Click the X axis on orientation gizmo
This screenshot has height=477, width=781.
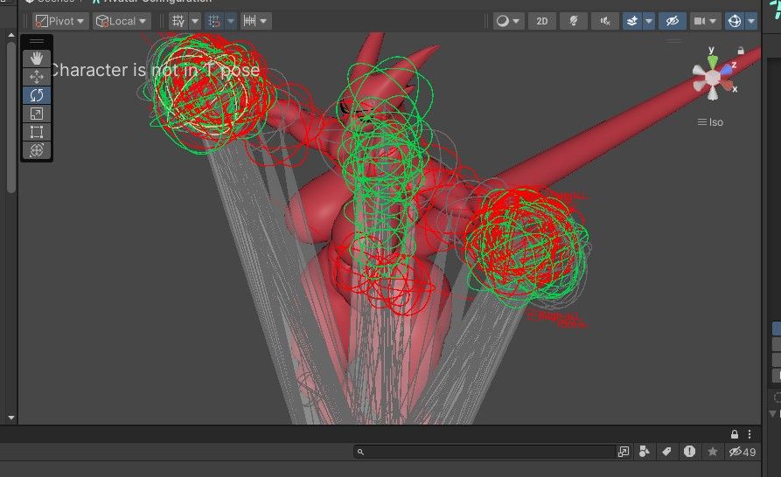pos(729,86)
